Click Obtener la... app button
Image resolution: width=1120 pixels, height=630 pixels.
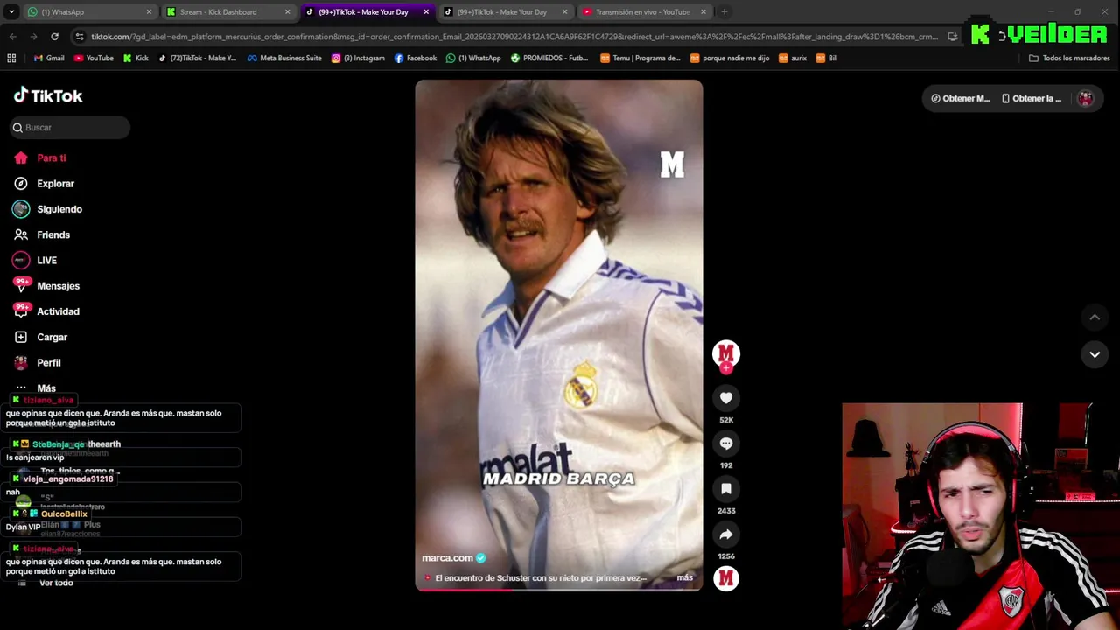[x=1031, y=98]
